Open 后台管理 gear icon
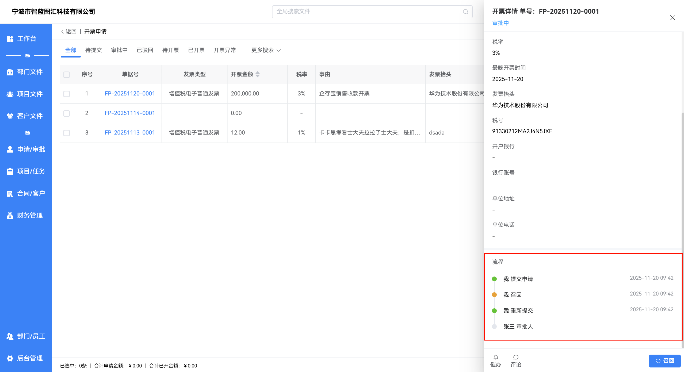 pos(10,358)
